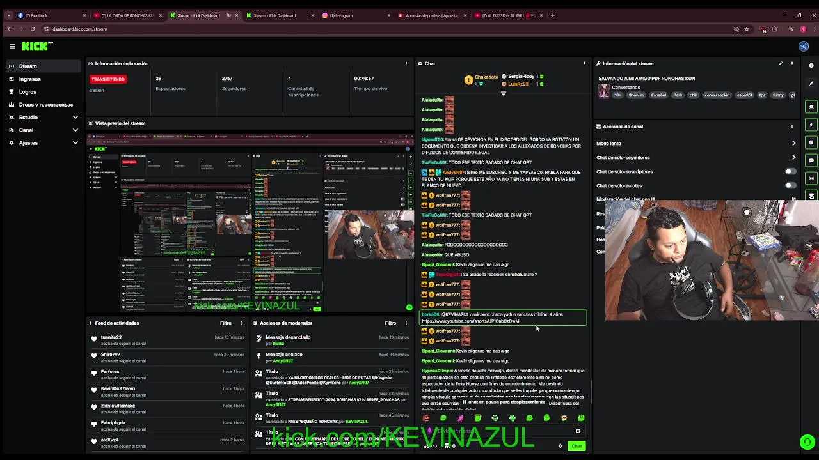Click the Spanish tag chip
Screen dimensions: 819x460
point(636,95)
